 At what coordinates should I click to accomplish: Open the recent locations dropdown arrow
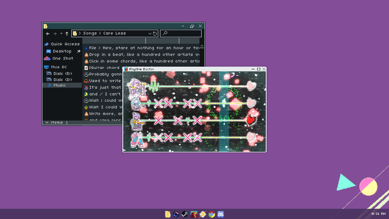(61, 34)
